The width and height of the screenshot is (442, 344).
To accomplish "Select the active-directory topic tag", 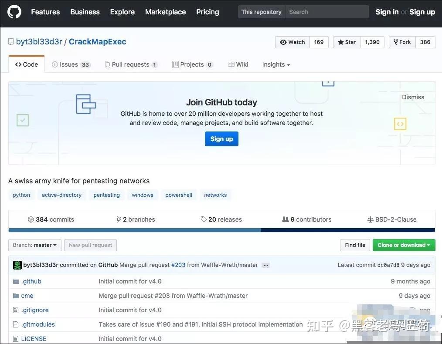I will (62, 195).
